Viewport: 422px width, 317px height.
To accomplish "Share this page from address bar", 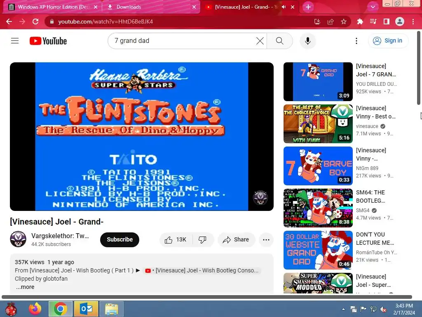I will (x=330, y=21).
